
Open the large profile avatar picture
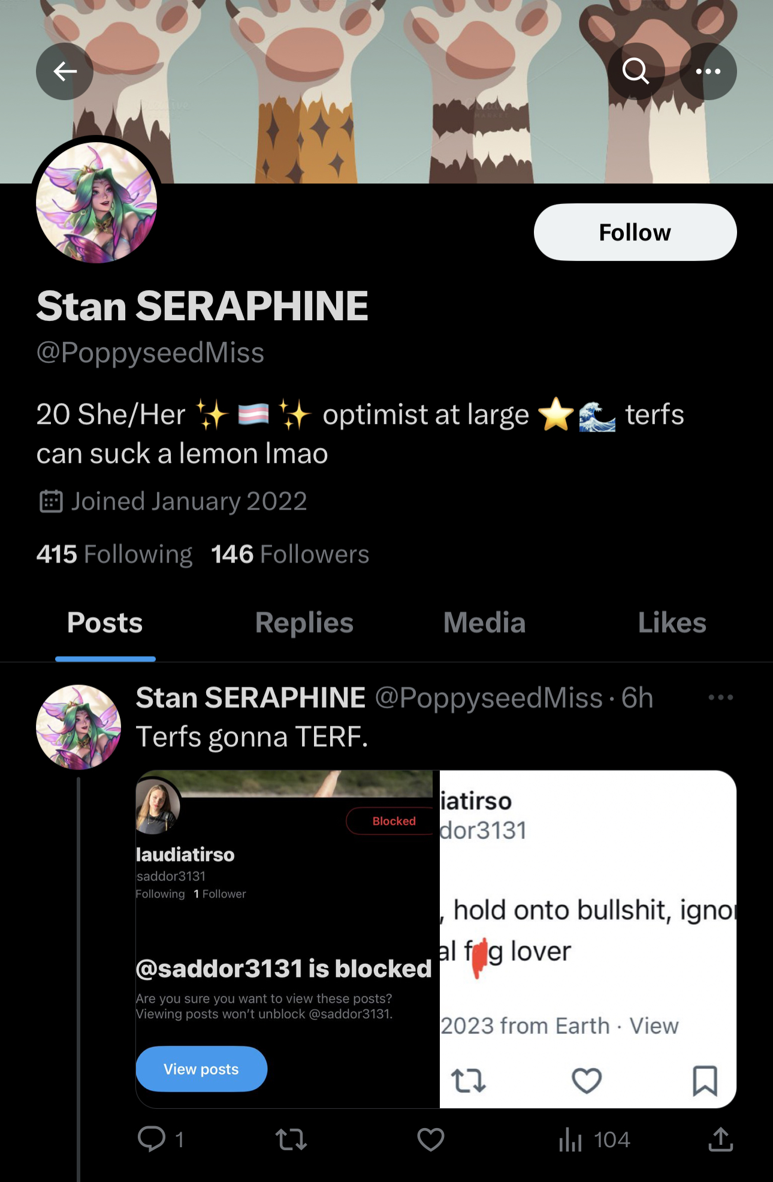click(96, 202)
